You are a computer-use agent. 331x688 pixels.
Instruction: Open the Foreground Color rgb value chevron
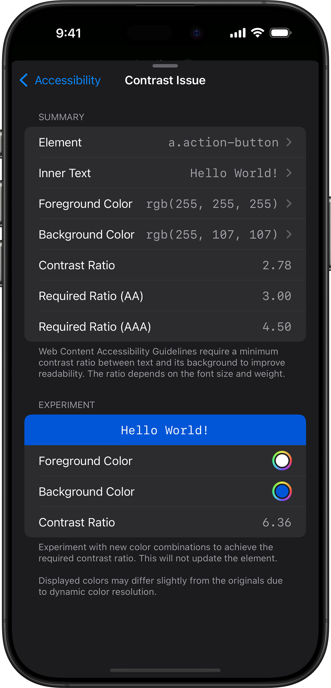point(289,204)
